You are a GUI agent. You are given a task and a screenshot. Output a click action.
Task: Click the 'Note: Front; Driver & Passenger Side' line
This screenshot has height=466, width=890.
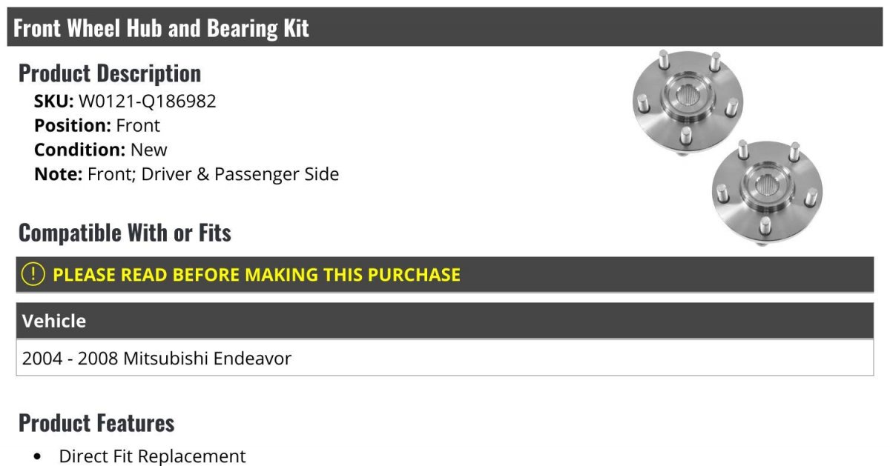(x=186, y=175)
